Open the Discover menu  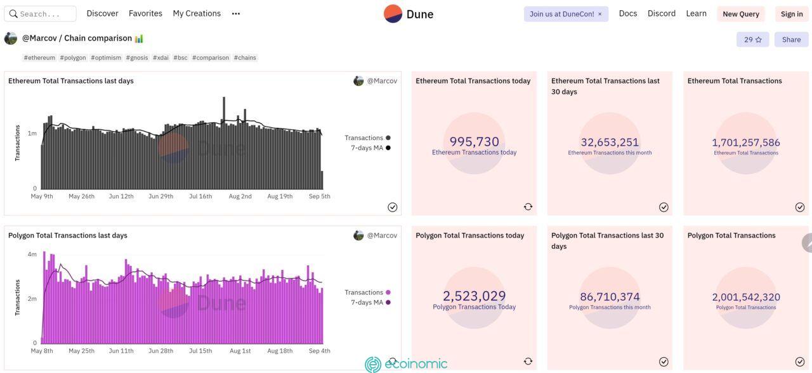(x=102, y=13)
